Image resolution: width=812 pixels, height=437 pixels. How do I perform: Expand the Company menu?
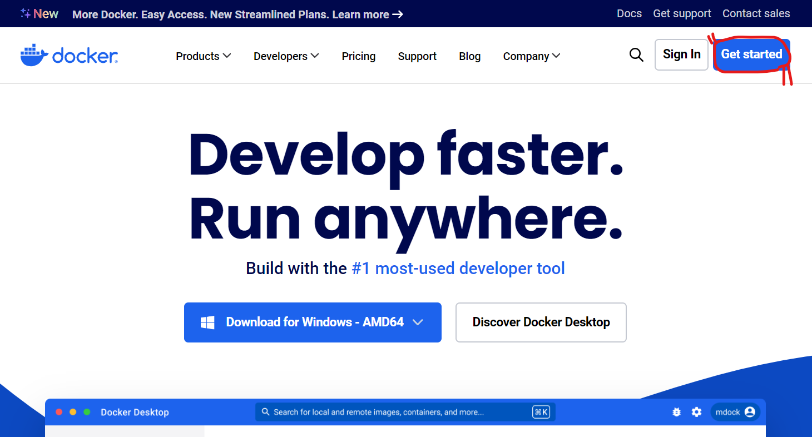coord(531,56)
